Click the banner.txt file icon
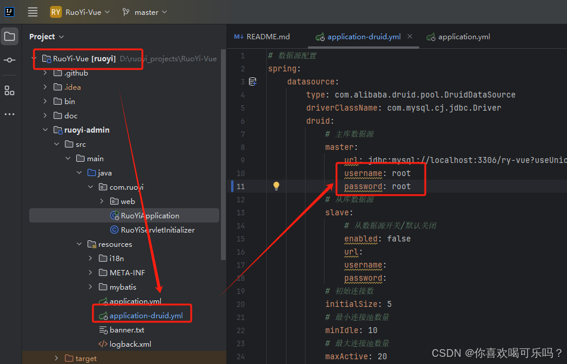This screenshot has width=567, height=364. tap(104, 330)
